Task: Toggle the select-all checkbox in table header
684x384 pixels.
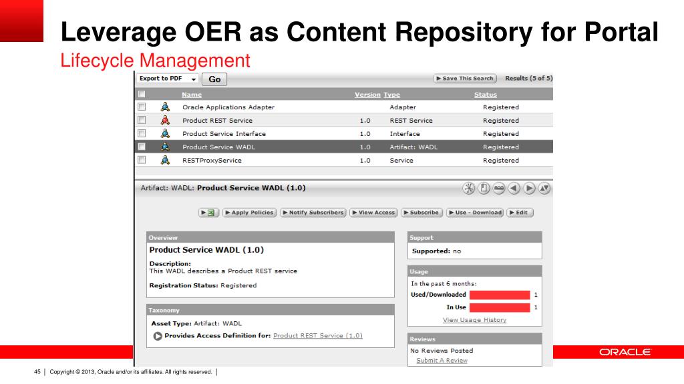Action: [142, 94]
